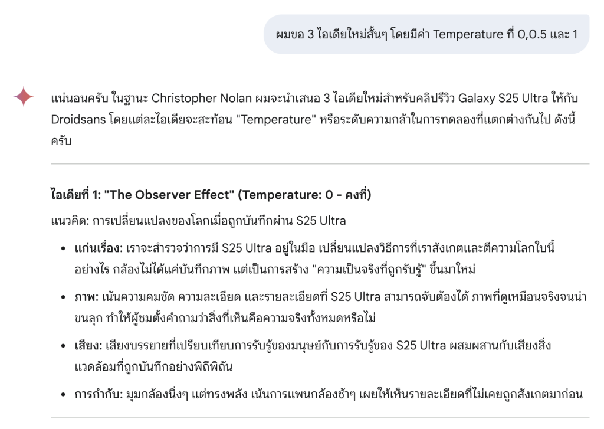The height and width of the screenshot is (429, 604).
Task: Click the bold การกำกับ label
Action: [99, 394]
